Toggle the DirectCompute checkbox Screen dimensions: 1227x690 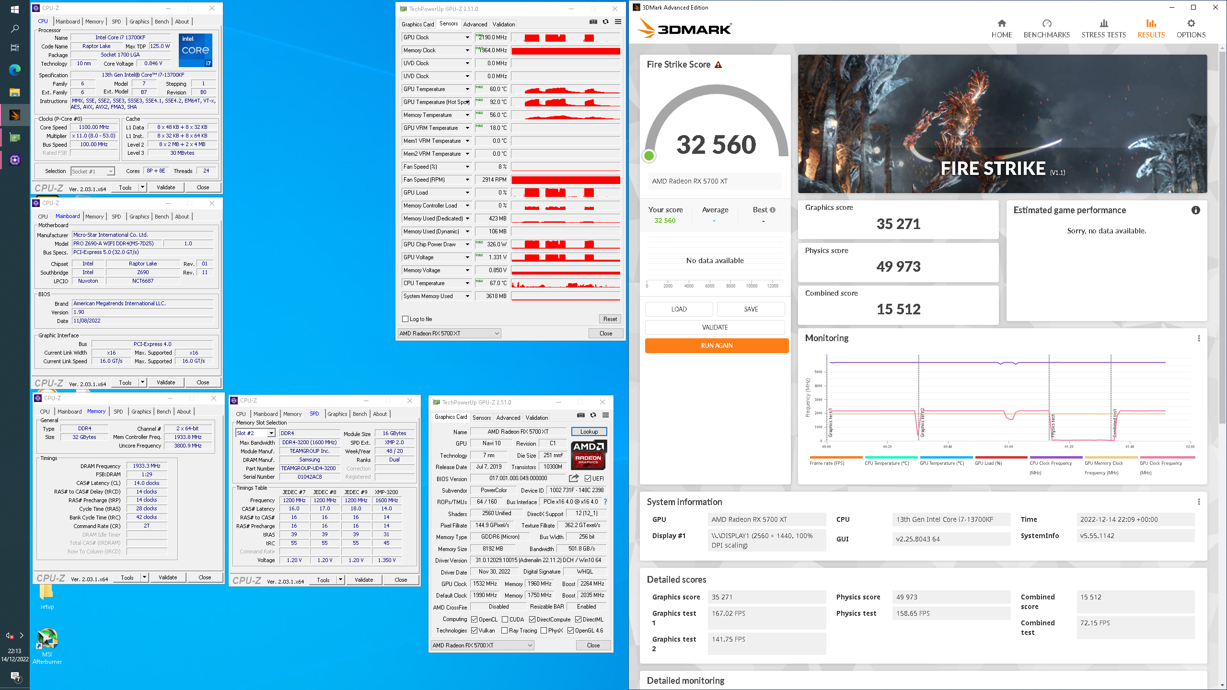(532, 619)
